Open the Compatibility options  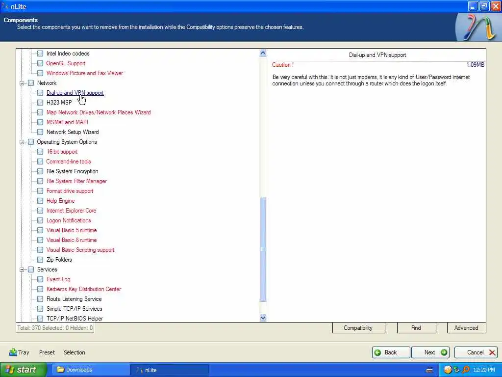click(358, 328)
